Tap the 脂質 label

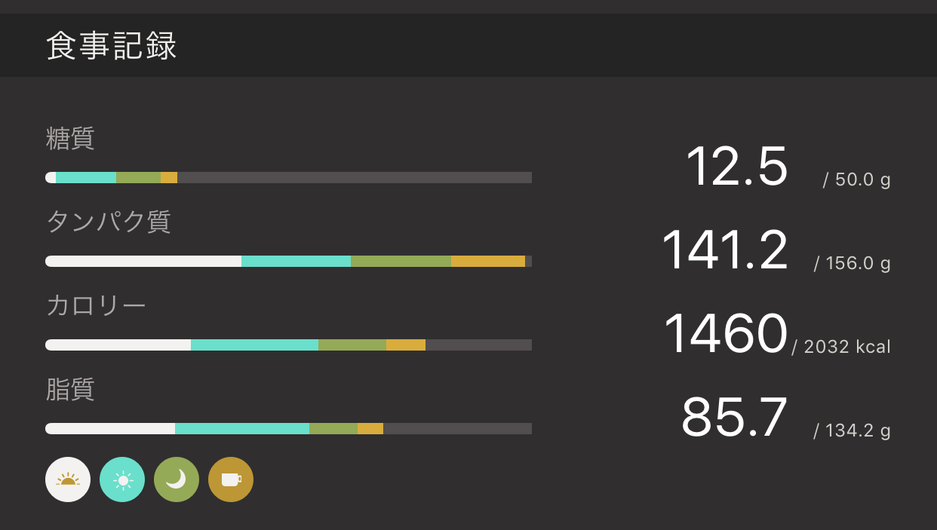point(70,390)
